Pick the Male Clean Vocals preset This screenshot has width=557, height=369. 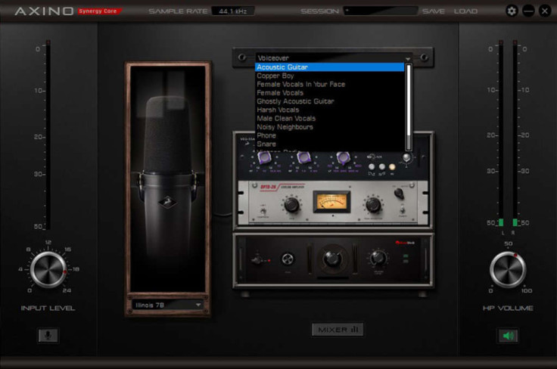(329, 118)
